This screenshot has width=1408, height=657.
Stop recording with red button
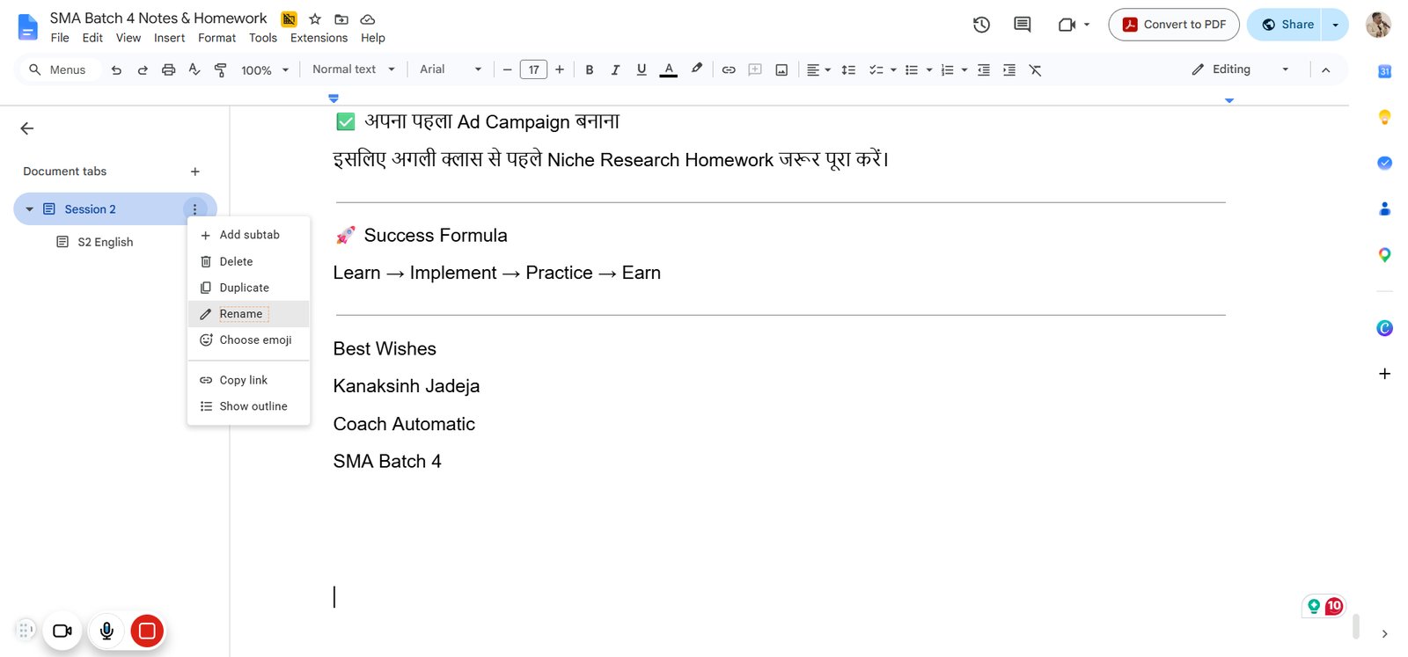(147, 631)
